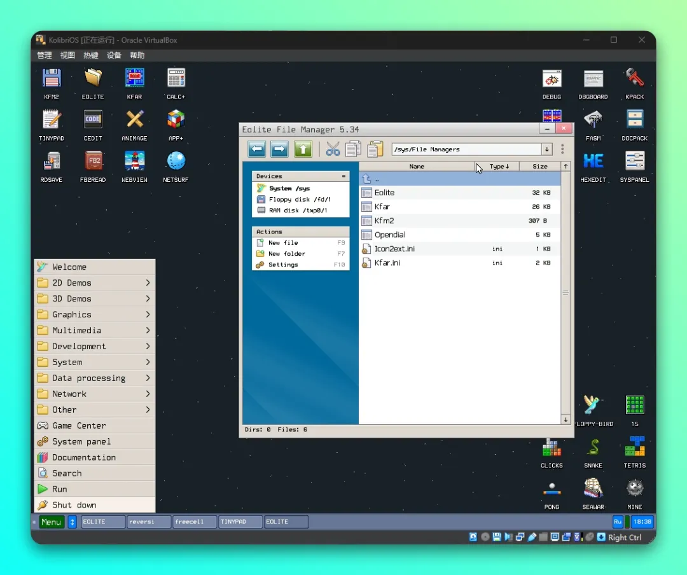Click the /sys/File Managers path field
This screenshot has width=687, height=575.
(467, 149)
